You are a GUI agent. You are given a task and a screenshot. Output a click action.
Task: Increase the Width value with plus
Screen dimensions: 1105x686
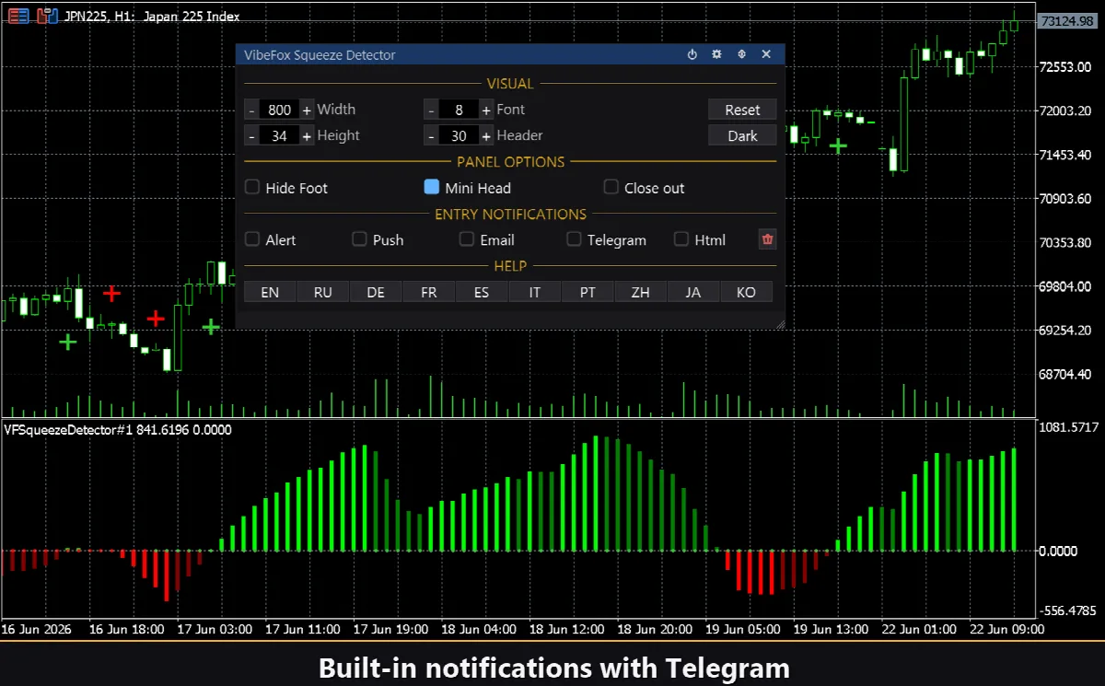tap(307, 110)
